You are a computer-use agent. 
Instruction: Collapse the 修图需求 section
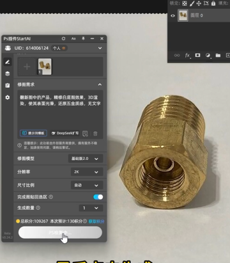100,84
